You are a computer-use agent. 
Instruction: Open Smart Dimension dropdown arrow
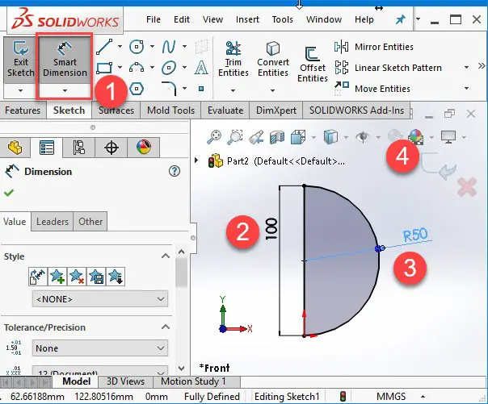65,90
